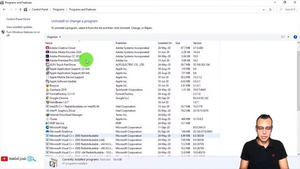Image resolution: width=300 pixels, height=169 pixels.
Task: Go up one level with up arrow
Action: [x=20, y=9]
